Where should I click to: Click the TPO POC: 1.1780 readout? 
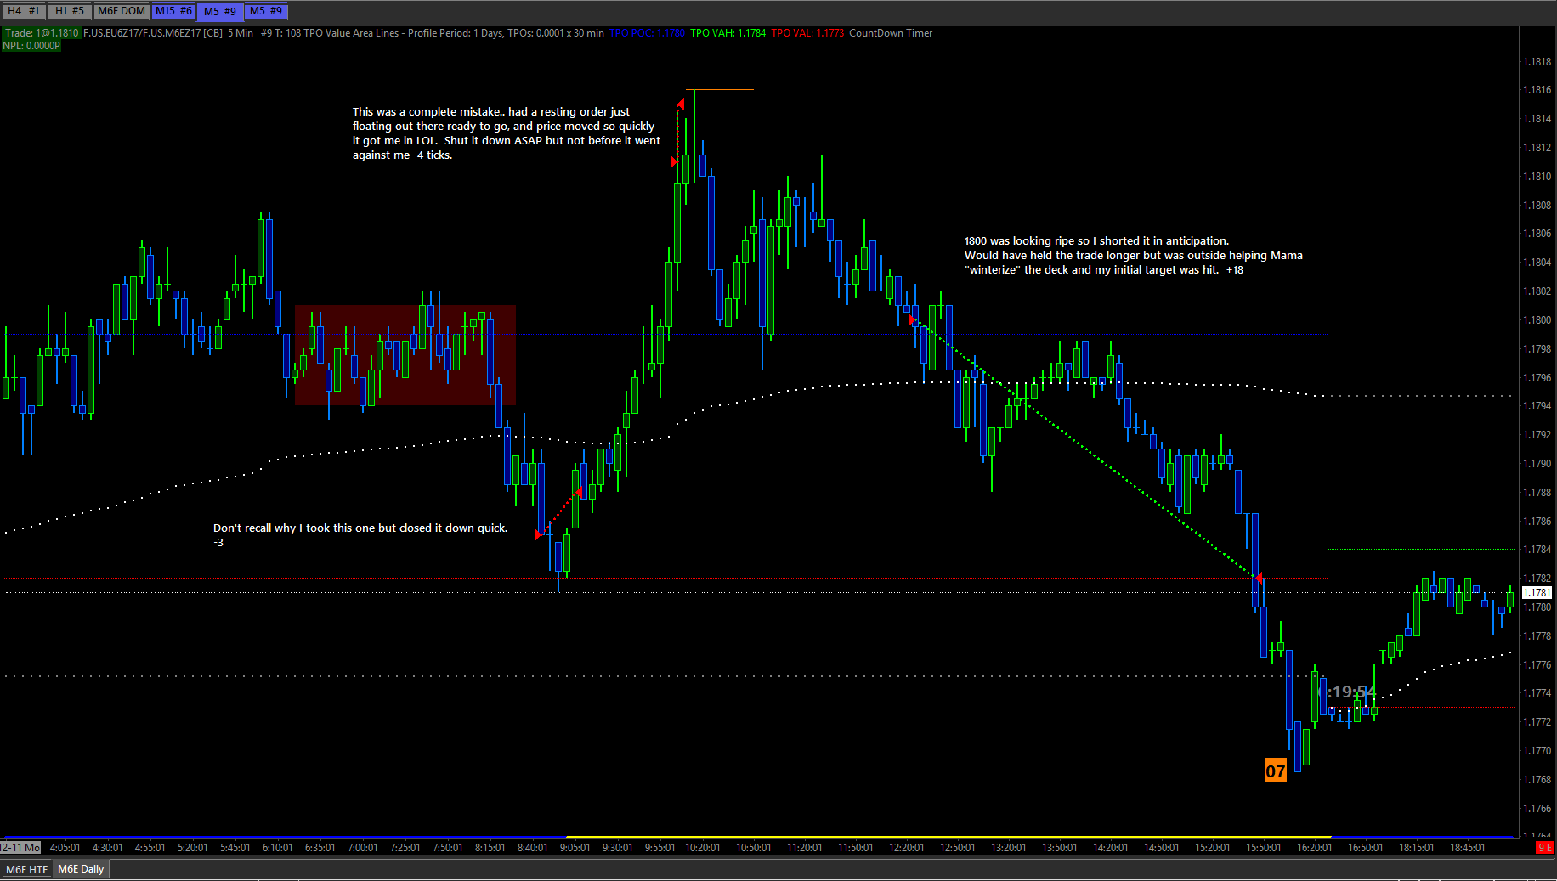[x=647, y=33]
